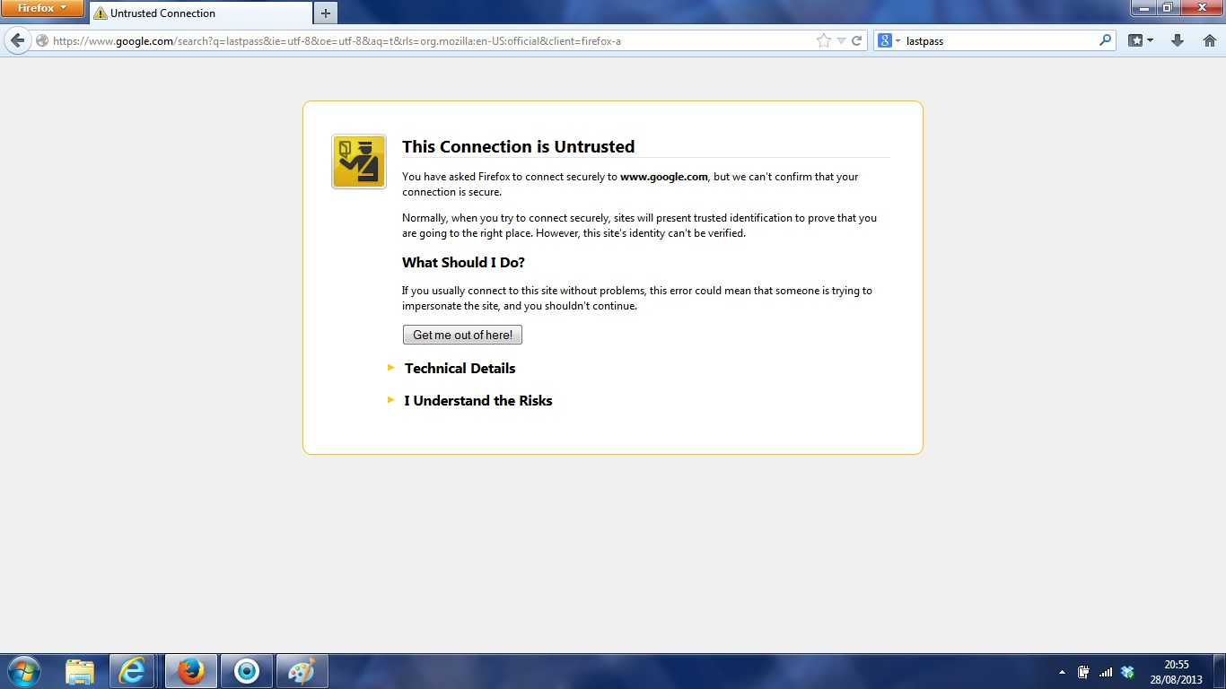Image resolution: width=1226 pixels, height=689 pixels.
Task: Reload the page with the refresh icon
Action: [x=856, y=40]
